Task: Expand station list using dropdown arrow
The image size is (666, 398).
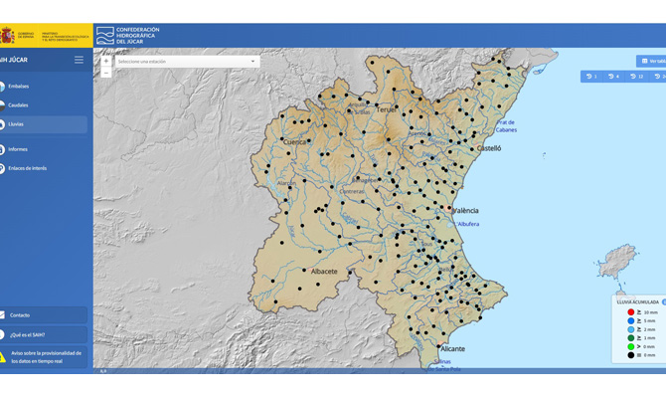Action: click(x=252, y=62)
